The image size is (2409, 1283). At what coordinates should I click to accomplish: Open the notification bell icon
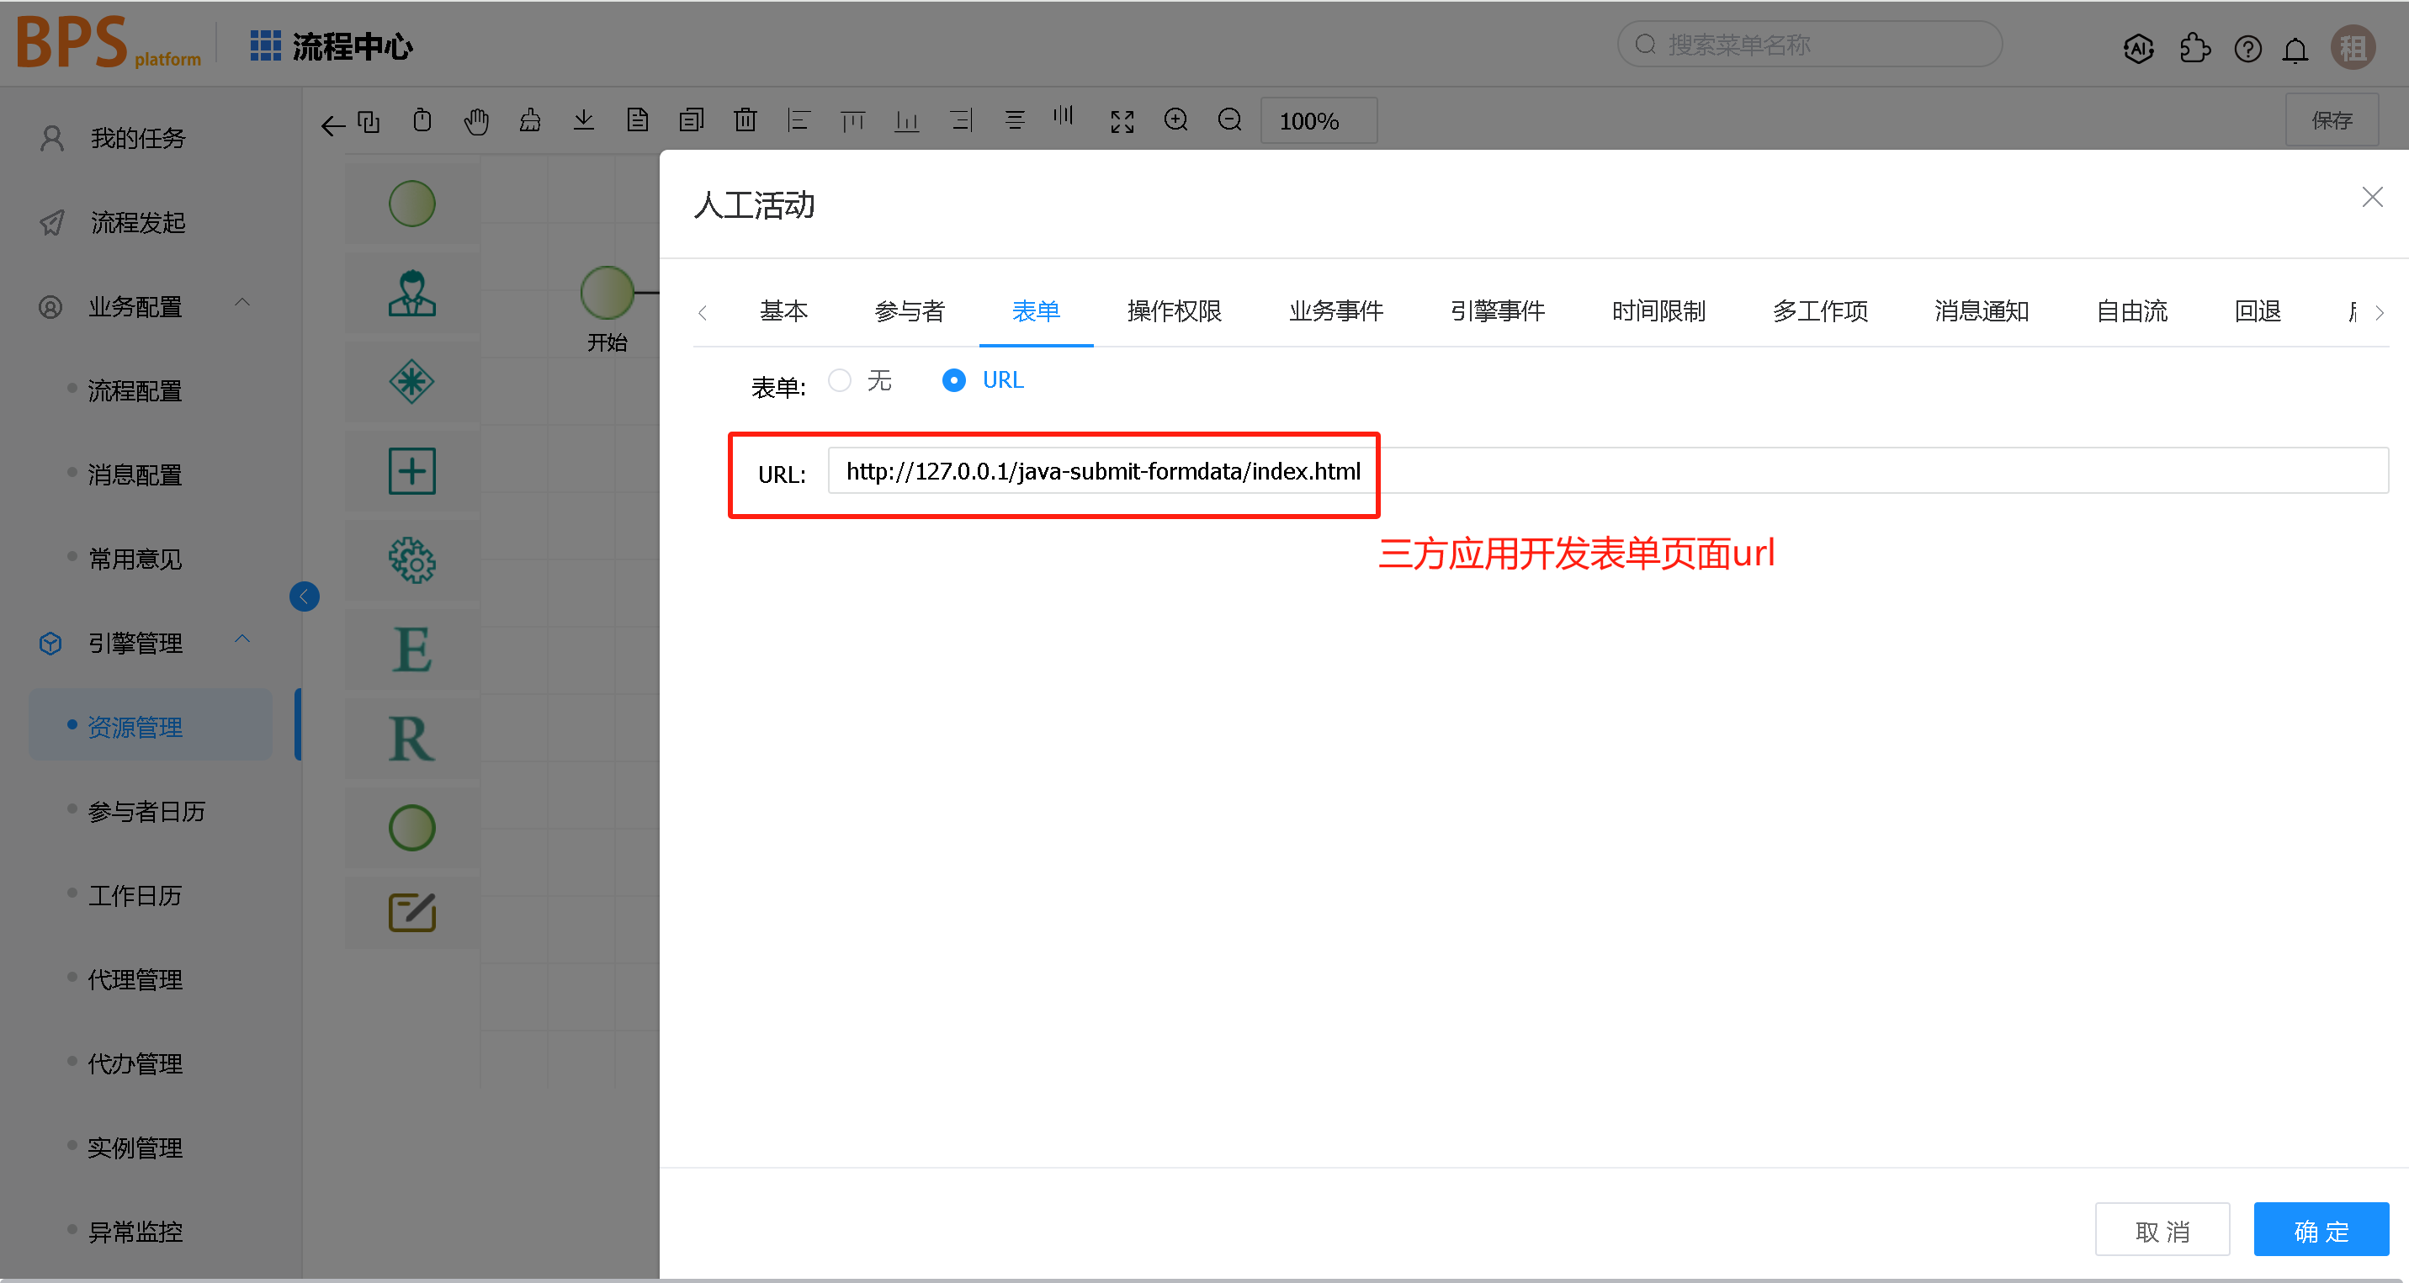2295,49
